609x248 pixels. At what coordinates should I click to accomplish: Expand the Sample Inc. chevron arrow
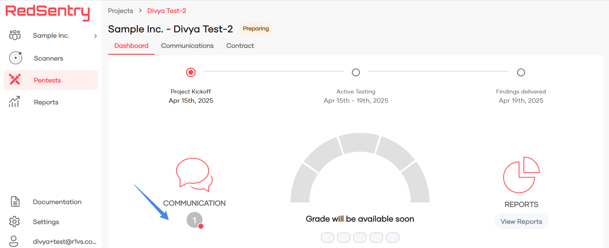95,36
